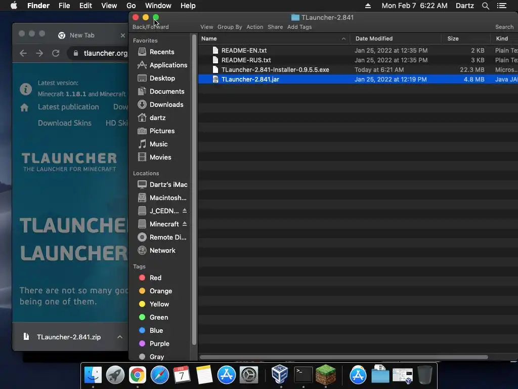
Task: Select TLauncher-2.841.jar file
Action: click(x=250, y=80)
